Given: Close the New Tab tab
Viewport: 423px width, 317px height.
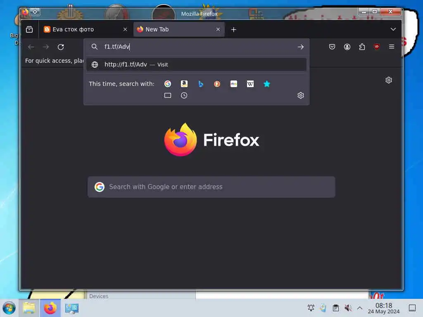Looking at the screenshot, I should [x=218, y=29].
